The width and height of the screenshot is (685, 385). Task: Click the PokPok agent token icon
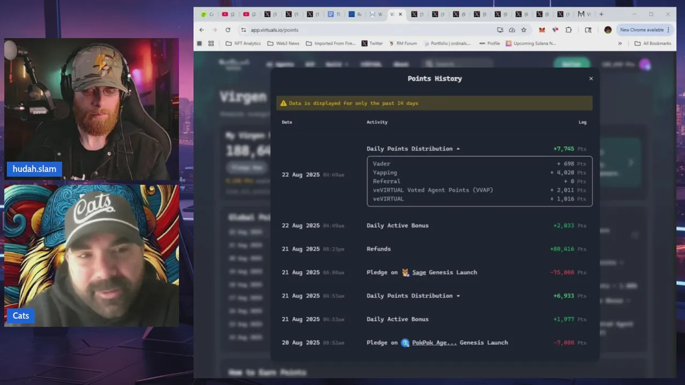(x=405, y=343)
